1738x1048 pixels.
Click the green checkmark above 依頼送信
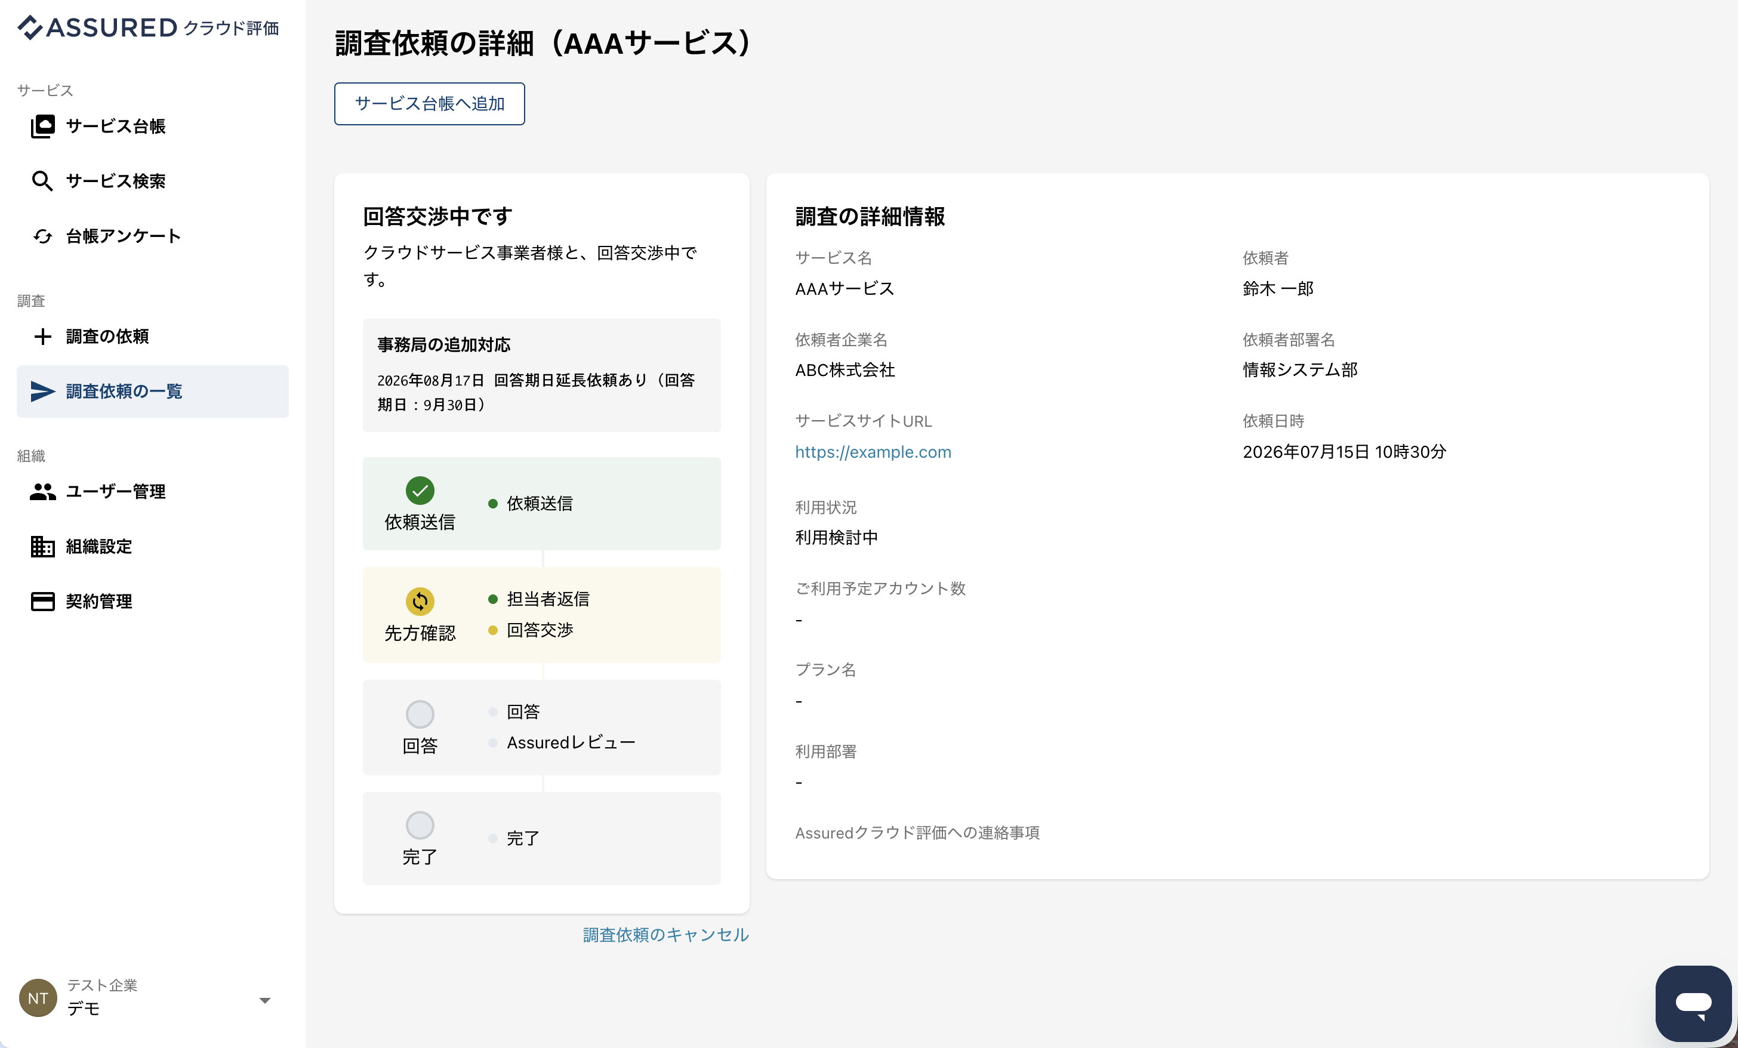point(420,490)
